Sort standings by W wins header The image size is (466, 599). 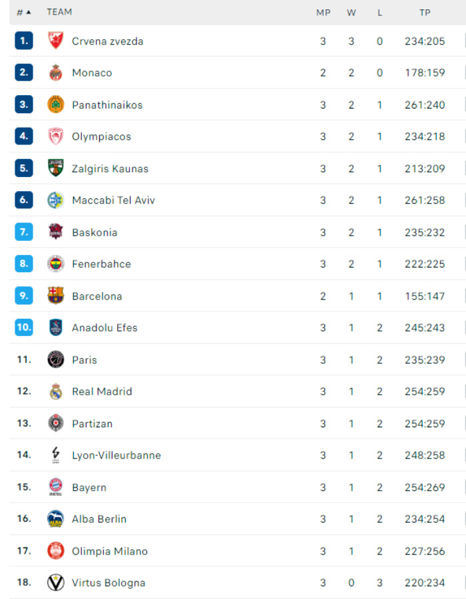(351, 12)
